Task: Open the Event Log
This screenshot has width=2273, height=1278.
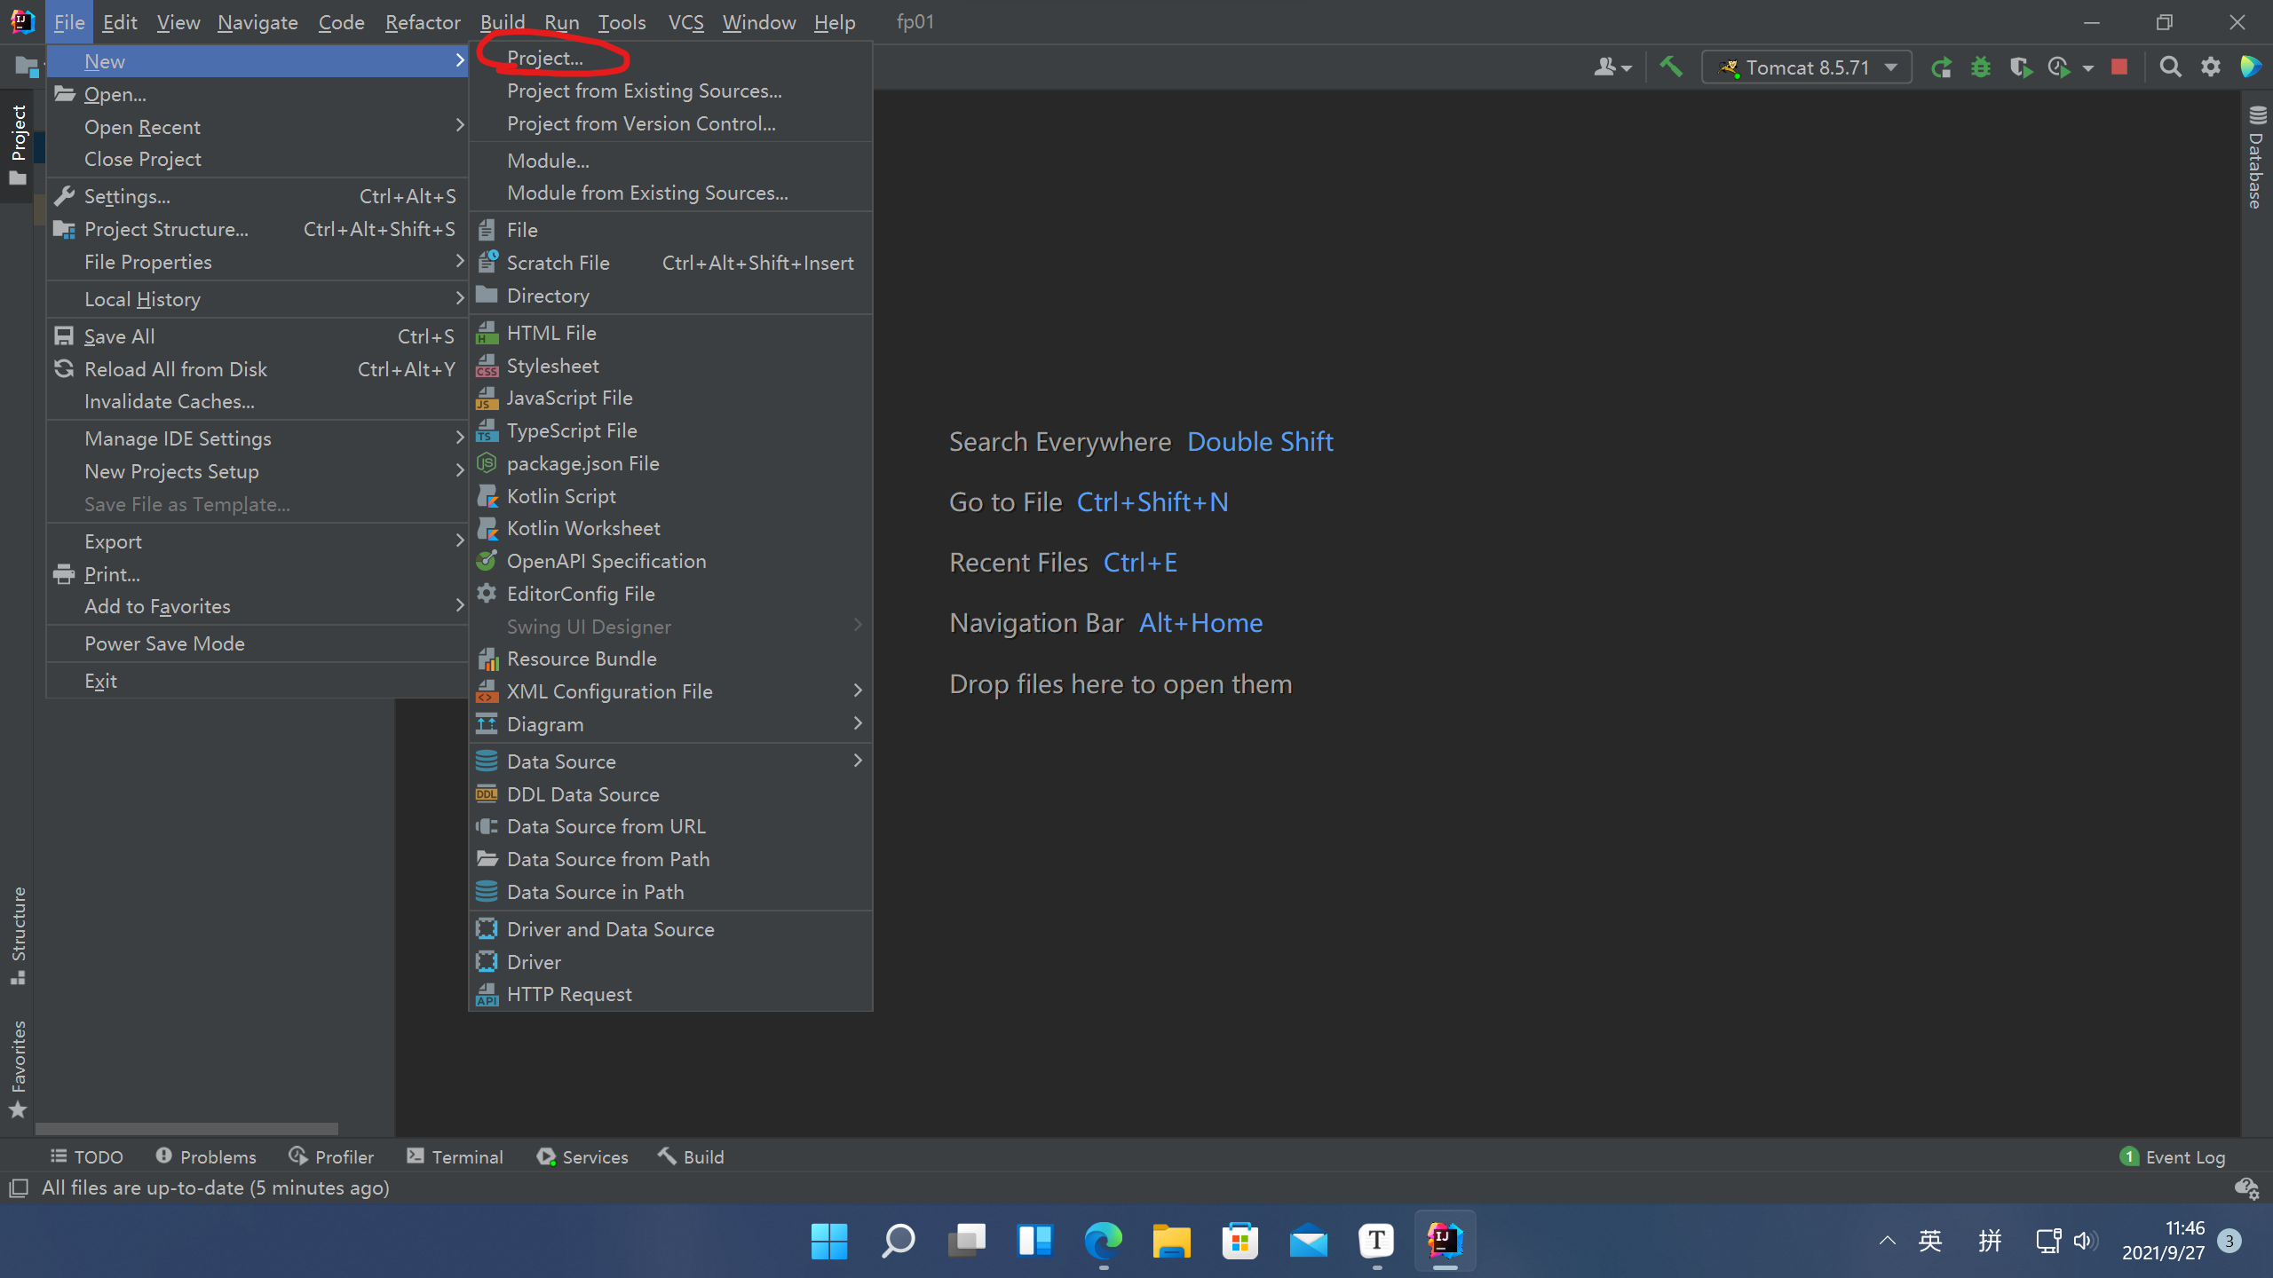Action: pyautogui.click(x=2172, y=1156)
